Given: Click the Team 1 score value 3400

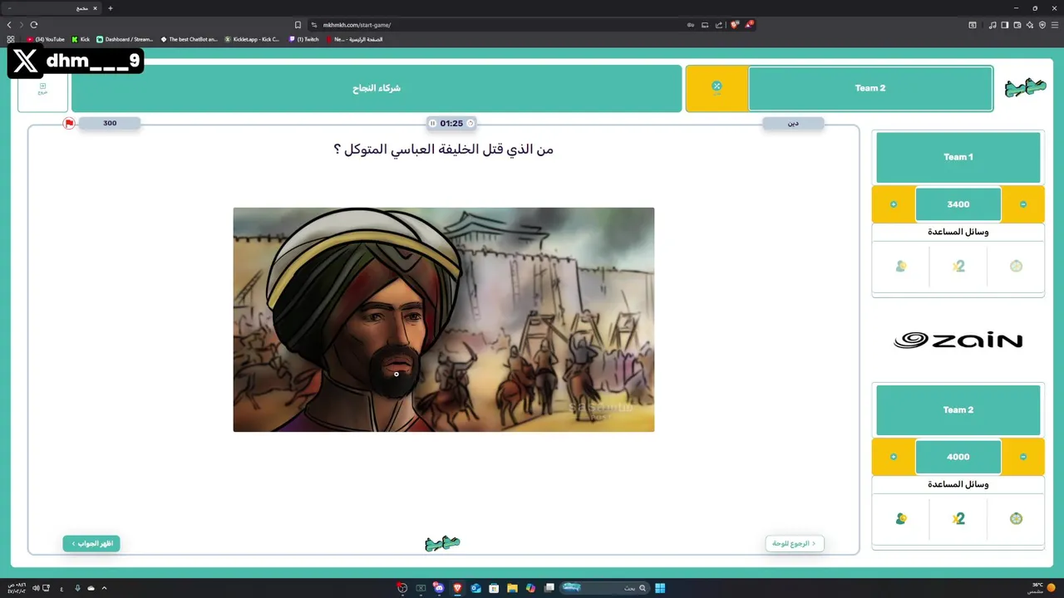Looking at the screenshot, I should click(958, 204).
